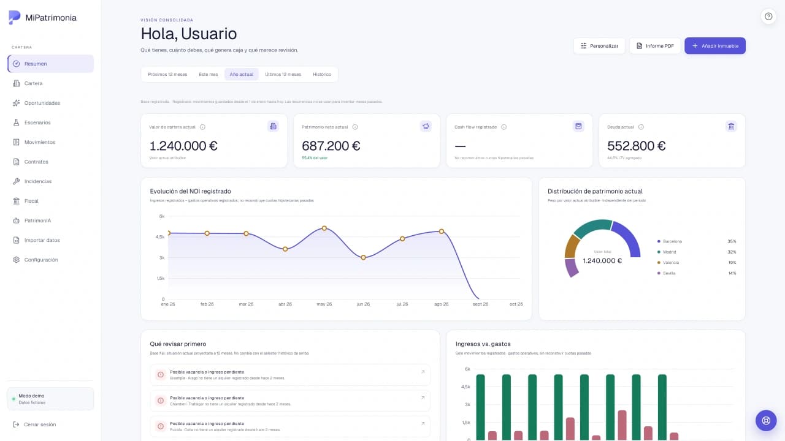
Task: Click the 687.200 € net worth value
Action: click(331, 146)
